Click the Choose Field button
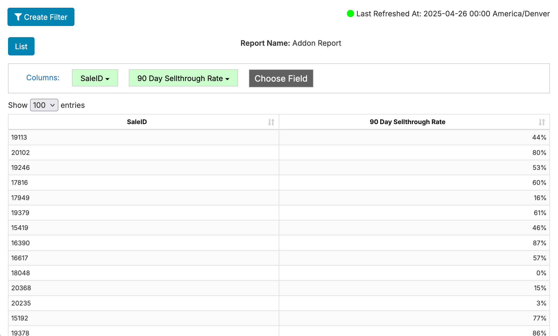The height and width of the screenshot is (336, 558). [x=281, y=78]
